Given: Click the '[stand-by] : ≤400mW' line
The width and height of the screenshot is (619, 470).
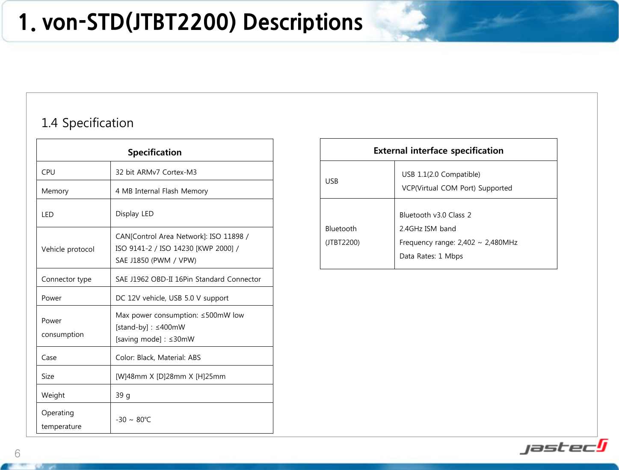Looking at the screenshot, I should 150,327.
